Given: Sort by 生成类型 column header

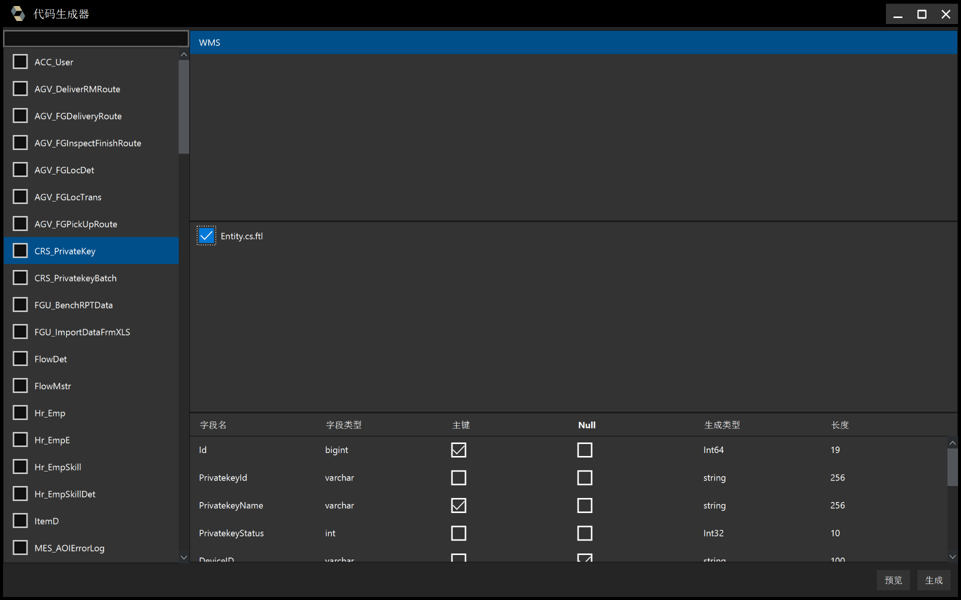Looking at the screenshot, I should [x=722, y=425].
